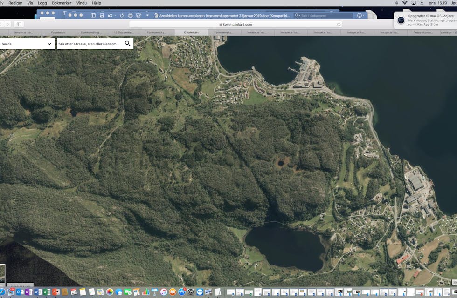This screenshot has height=298, width=457.
Task: Open Photos from the Dock
Action: pos(110,292)
